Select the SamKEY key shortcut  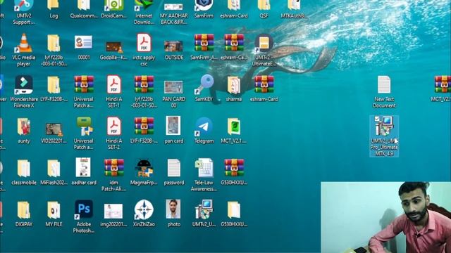click(x=204, y=85)
